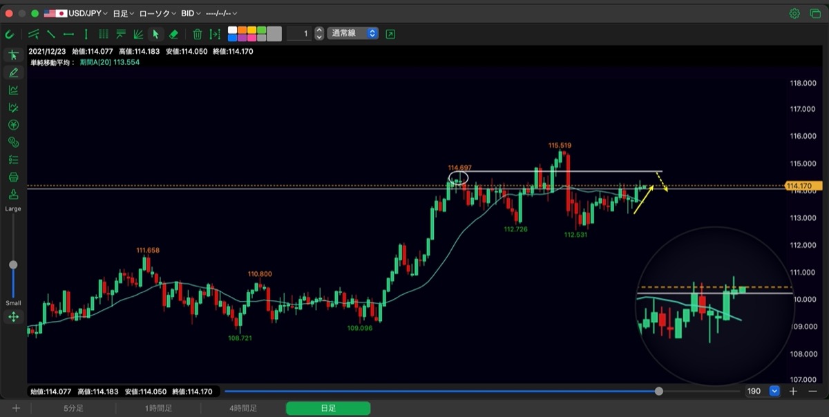Open the USD/JPY currency pair dropdown
The height and width of the screenshot is (417, 829).
tap(76, 13)
